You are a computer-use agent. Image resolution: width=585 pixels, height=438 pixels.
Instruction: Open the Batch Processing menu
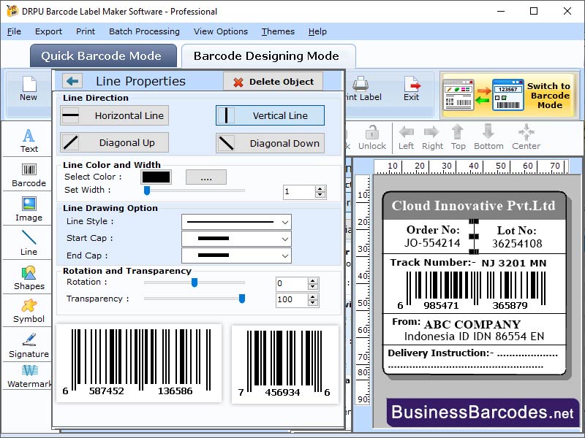pos(144,31)
